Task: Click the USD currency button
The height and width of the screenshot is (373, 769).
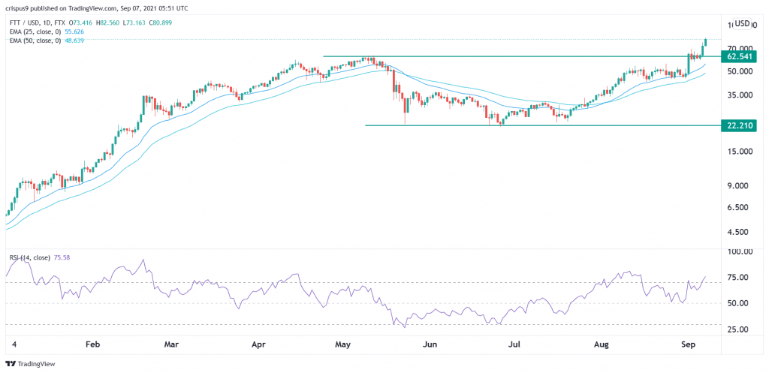Action: click(x=743, y=23)
